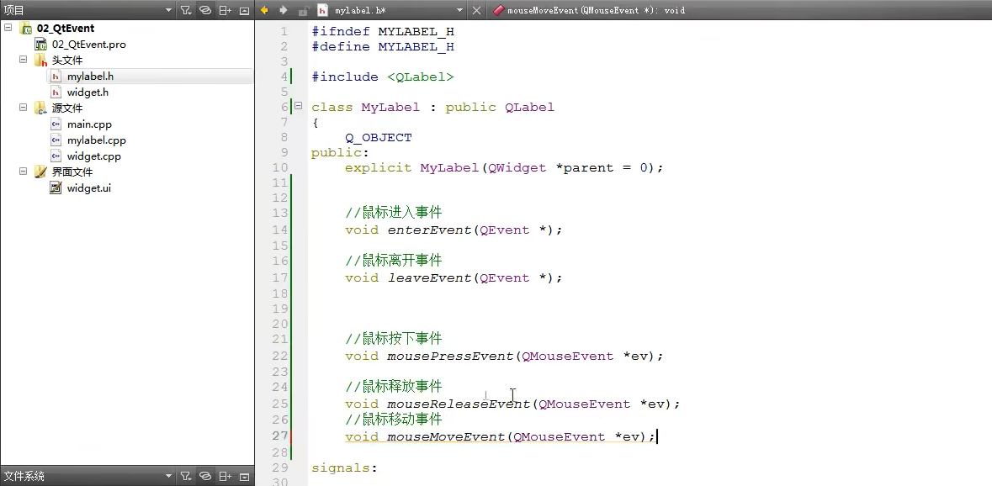Open widget.cpp source file
992x486 pixels.
[x=93, y=156]
